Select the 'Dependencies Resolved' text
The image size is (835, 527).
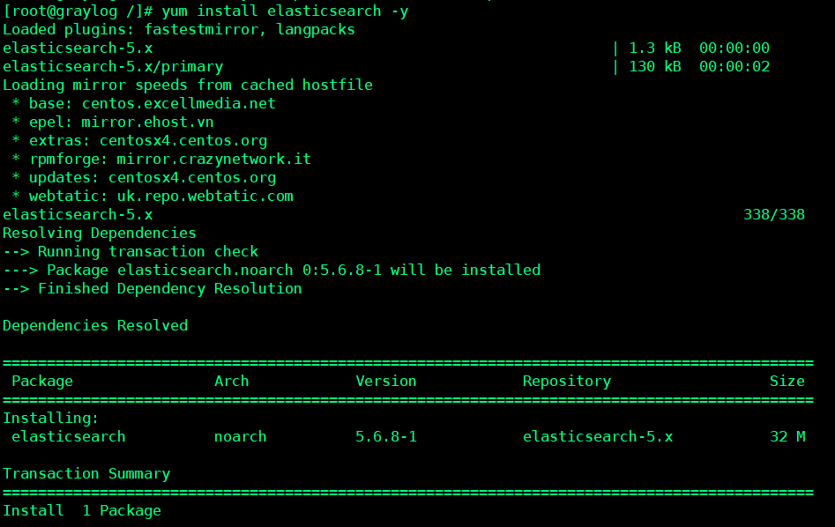point(95,325)
